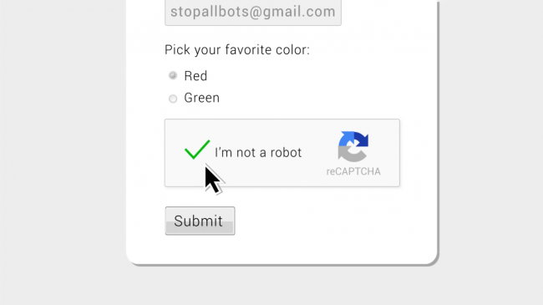Click the reCAPTCHA circular arrows logo

[353, 146]
